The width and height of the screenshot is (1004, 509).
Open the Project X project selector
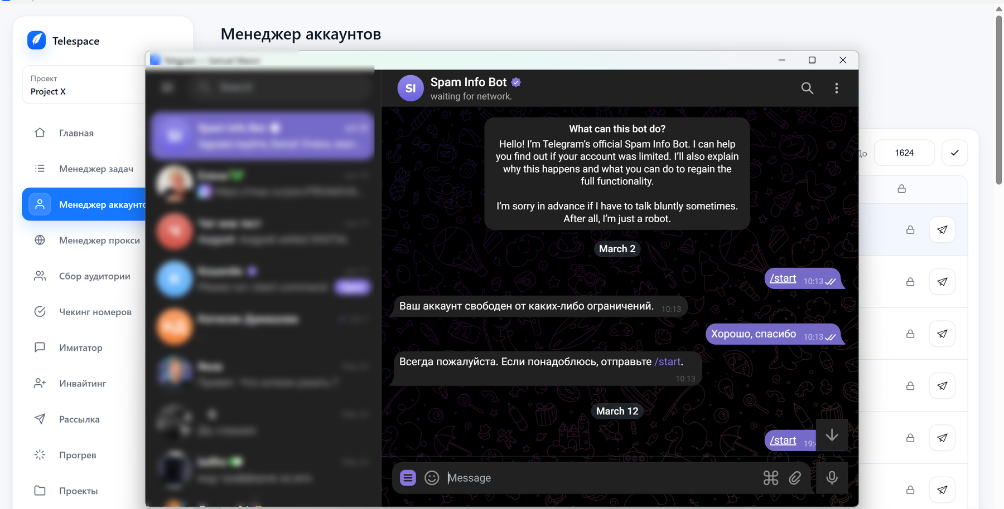click(x=84, y=85)
